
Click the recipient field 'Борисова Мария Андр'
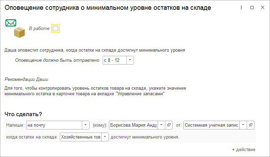[x=134, y=125]
